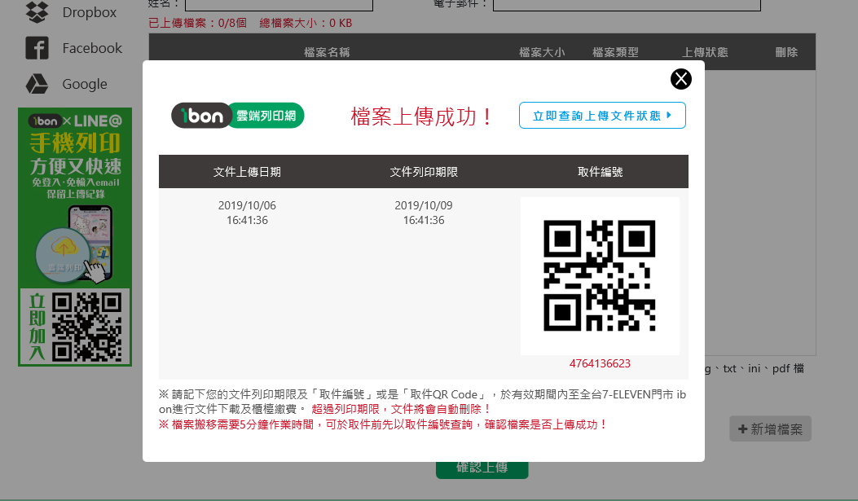
Task: Click the pickup QR code image
Action: point(599,275)
